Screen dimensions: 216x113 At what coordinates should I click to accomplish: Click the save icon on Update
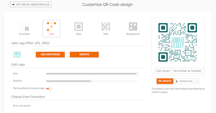[160, 81]
